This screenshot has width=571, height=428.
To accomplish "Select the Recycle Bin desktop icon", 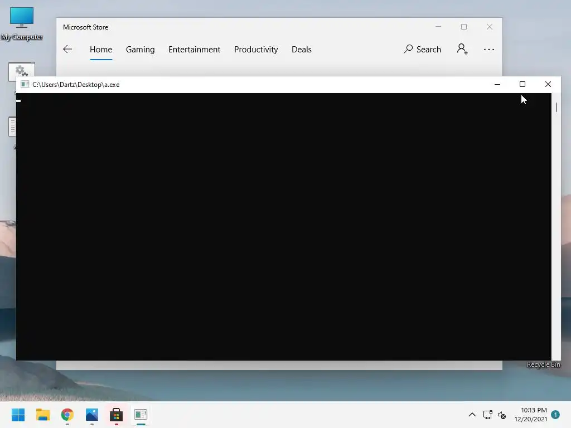I will 544,364.
